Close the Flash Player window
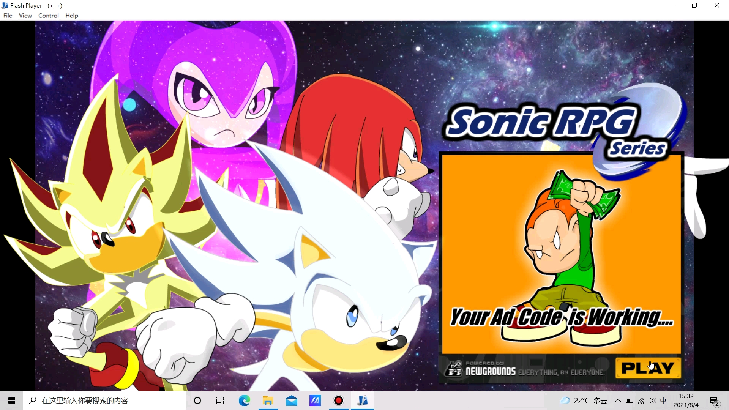This screenshot has height=410, width=729. (717, 5)
